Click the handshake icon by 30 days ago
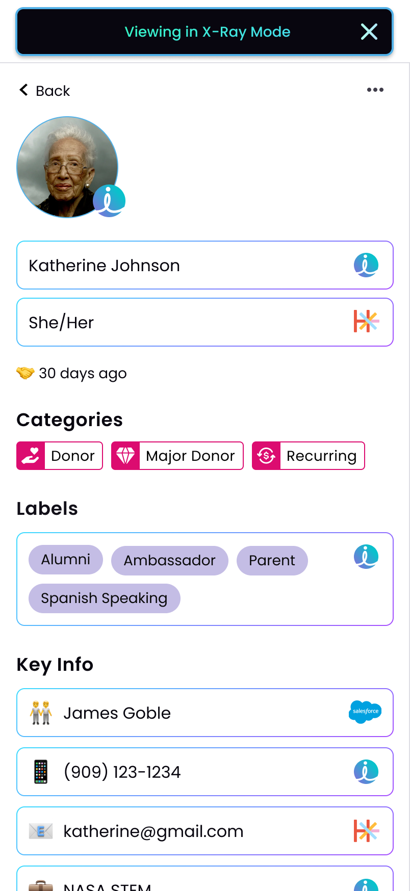The image size is (410, 891). [25, 373]
